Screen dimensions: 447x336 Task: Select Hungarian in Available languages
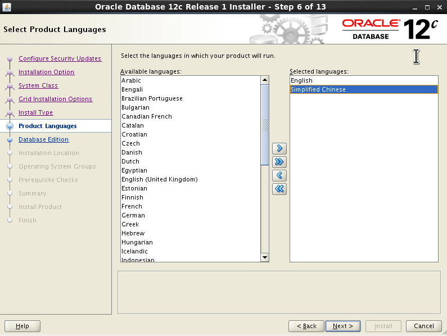click(191, 242)
